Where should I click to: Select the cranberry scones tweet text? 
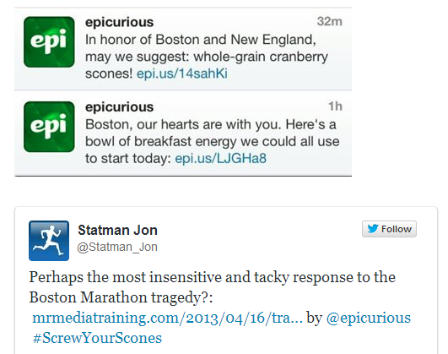pos(207,57)
